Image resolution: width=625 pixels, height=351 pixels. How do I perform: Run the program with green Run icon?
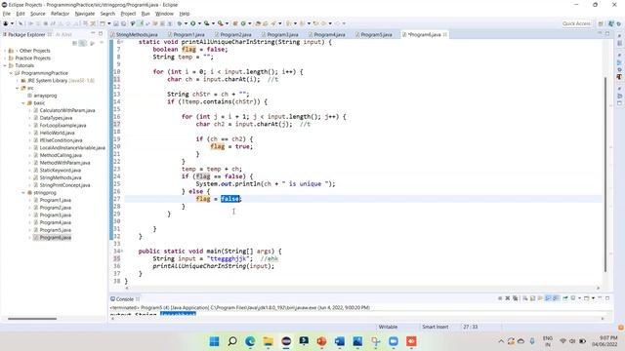[193, 23]
